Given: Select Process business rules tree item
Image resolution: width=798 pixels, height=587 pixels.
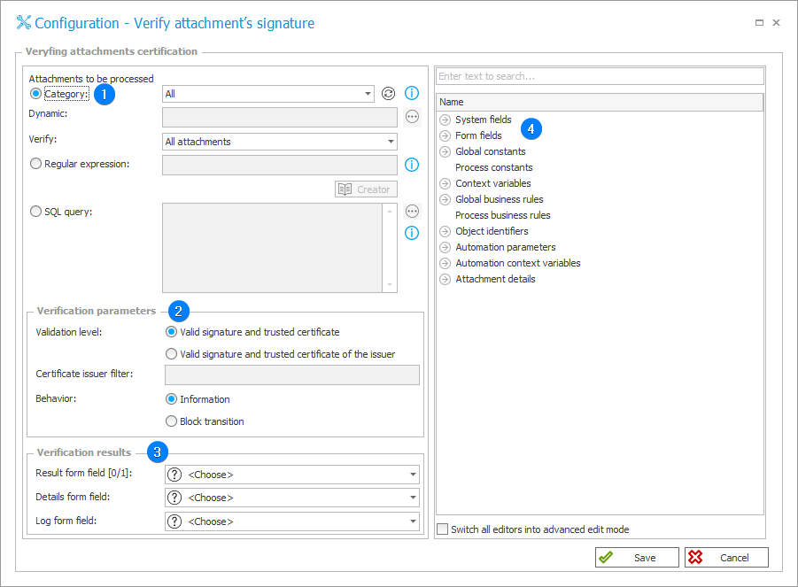Looking at the screenshot, I should 502,215.
